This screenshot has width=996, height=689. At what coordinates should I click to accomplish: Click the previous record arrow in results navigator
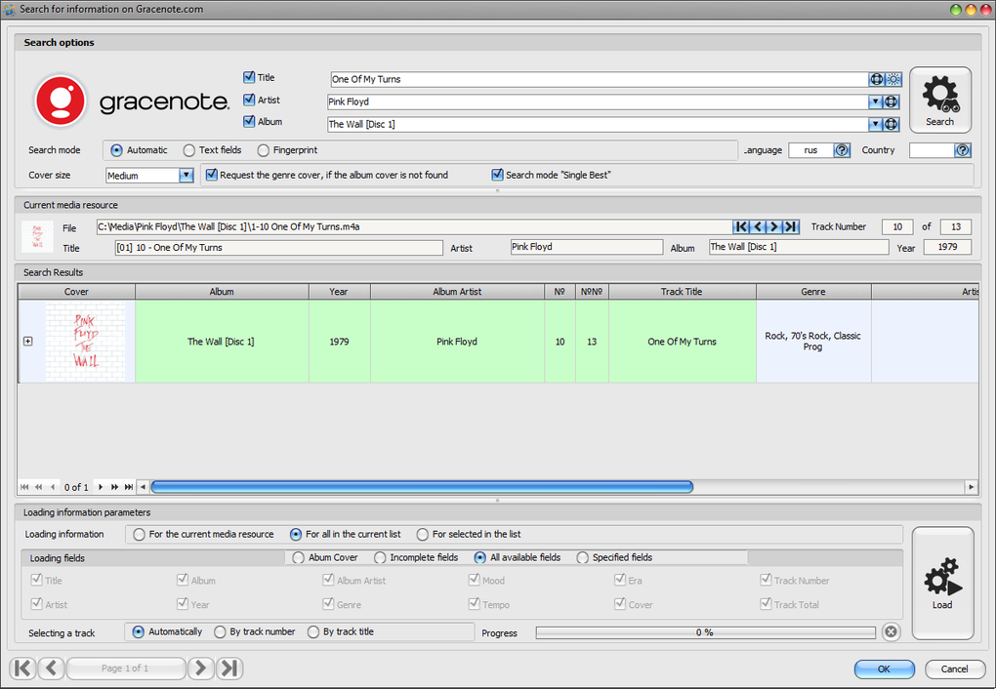pyautogui.click(x=53, y=487)
